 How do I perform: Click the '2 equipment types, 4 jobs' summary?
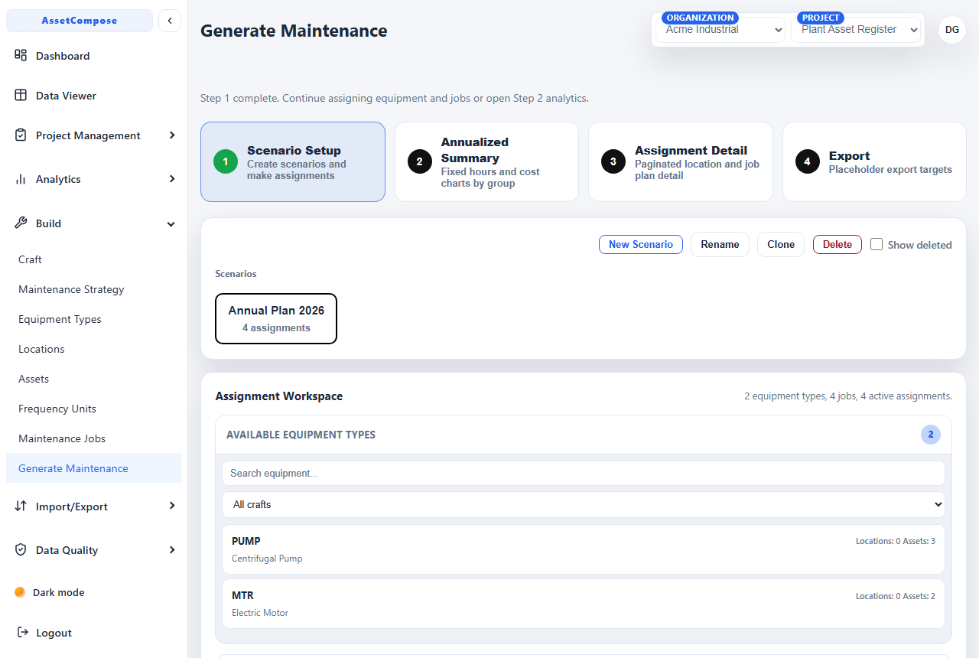(848, 396)
